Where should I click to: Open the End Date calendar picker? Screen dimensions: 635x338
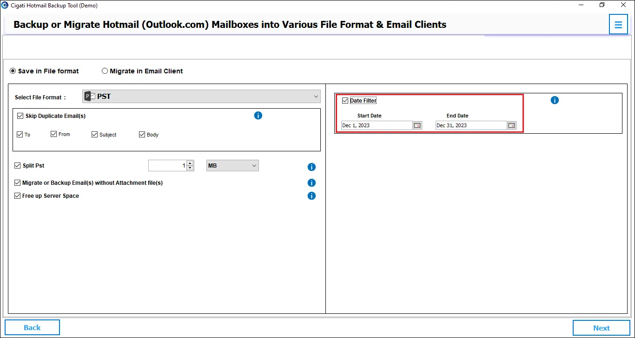(x=512, y=125)
